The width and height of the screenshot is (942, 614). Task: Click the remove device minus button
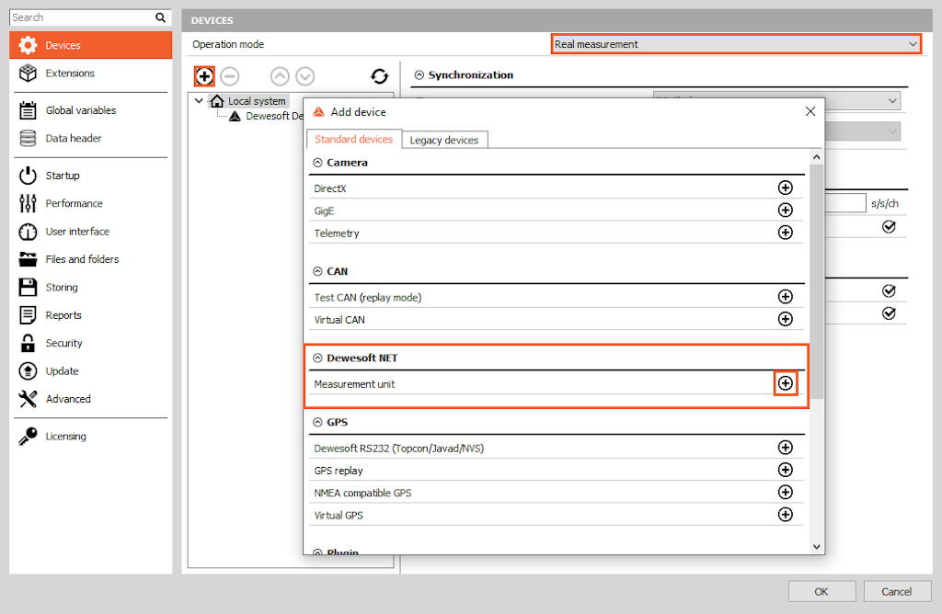[229, 76]
